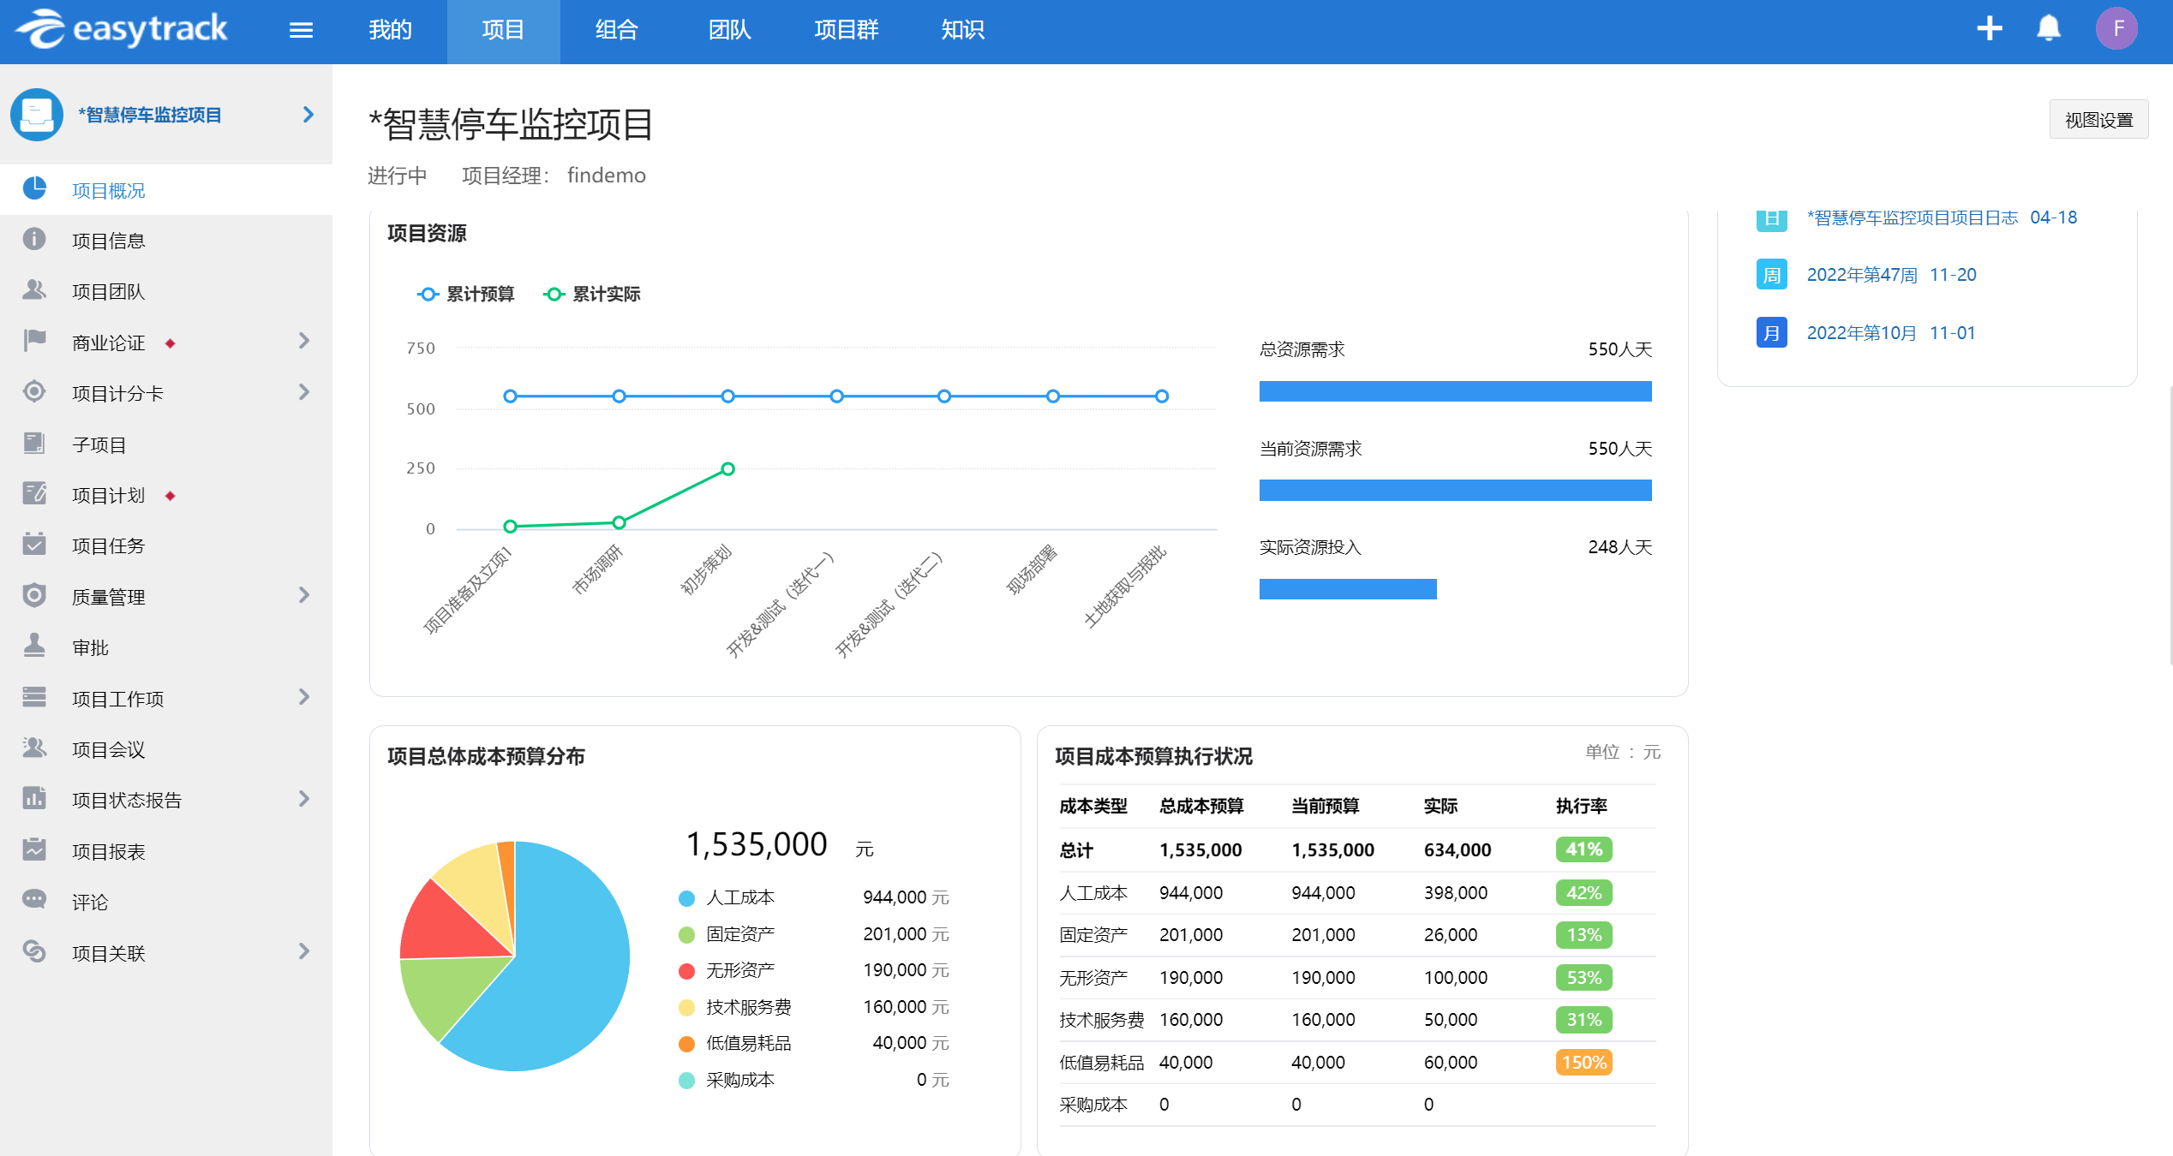The image size is (2173, 1156).
Task: Click the 审批 stamp icon
Action: (34, 646)
